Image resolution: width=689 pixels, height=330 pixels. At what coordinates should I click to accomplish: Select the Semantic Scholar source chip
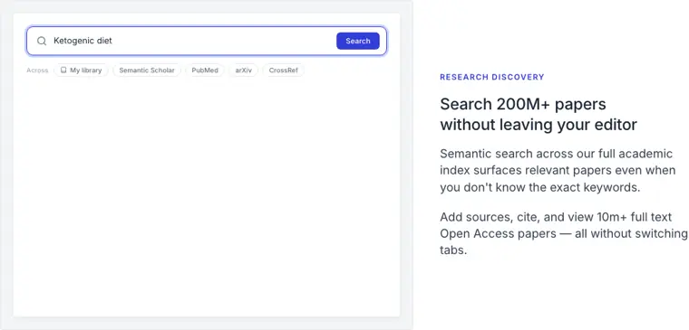(147, 71)
